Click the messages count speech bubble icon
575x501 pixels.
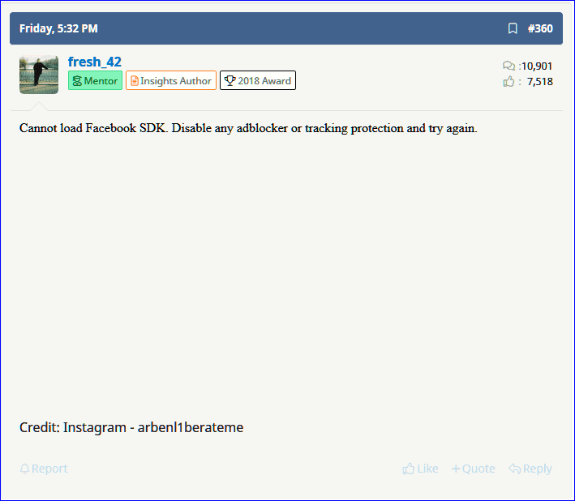click(x=508, y=66)
